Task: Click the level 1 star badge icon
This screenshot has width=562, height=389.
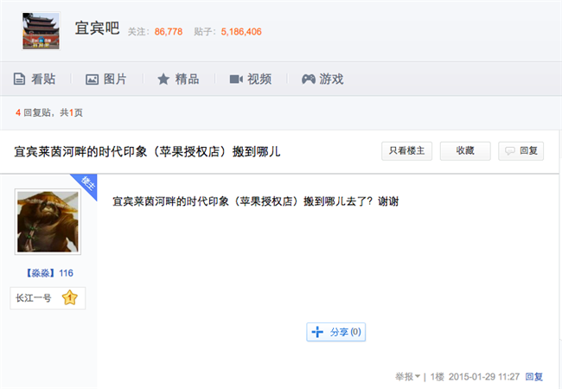Action: click(x=70, y=298)
